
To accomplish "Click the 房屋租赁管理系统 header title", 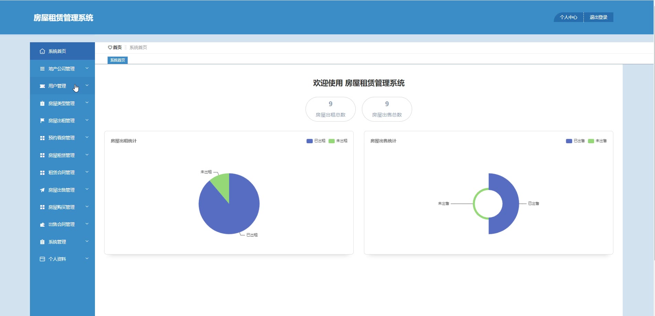I will pos(63,18).
